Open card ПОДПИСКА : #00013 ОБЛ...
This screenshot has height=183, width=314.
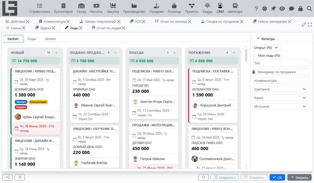(154, 71)
